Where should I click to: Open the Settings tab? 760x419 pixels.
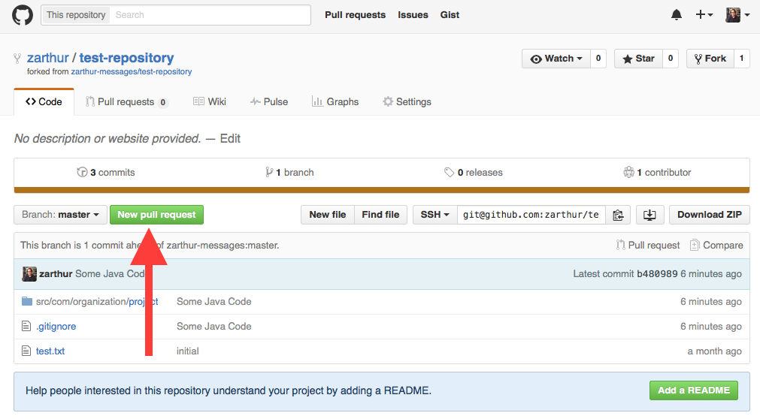click(407, 101)
